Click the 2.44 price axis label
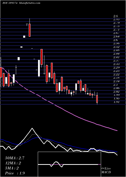This screenshot has width=126, height=177. point(116,54)
